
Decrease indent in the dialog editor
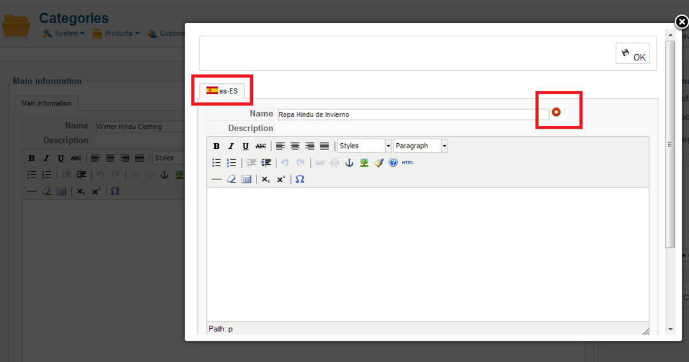pos(252,163)
